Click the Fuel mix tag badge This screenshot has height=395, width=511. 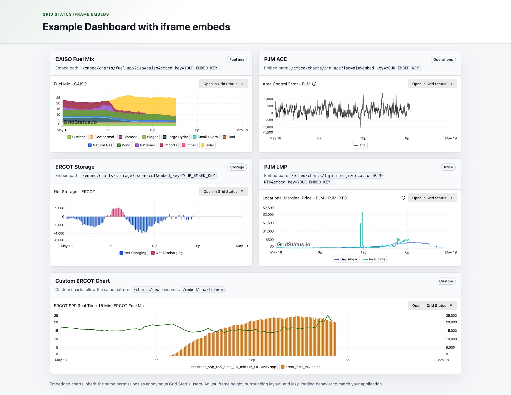point(237,59)
